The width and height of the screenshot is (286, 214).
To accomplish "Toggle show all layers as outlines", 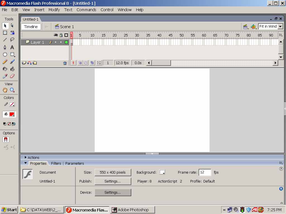I will pos(66,35).
